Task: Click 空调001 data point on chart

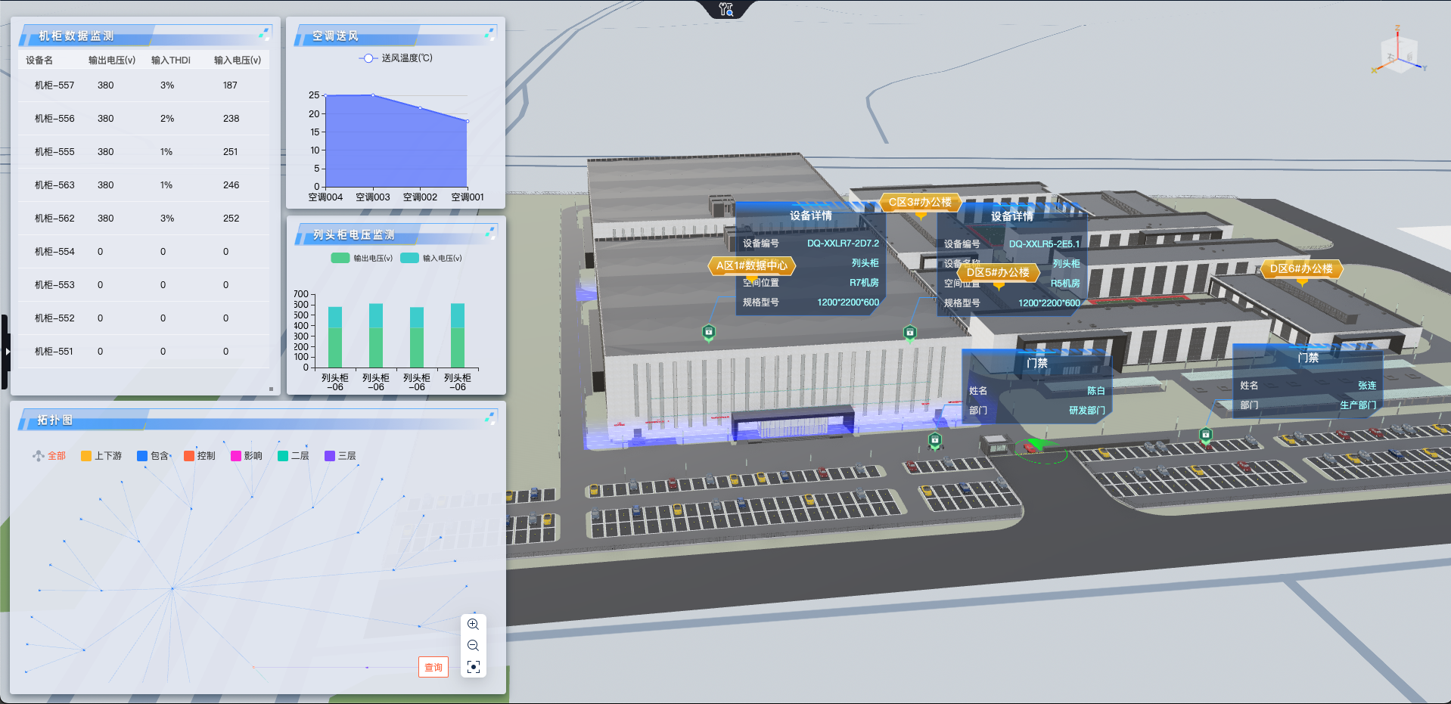Action: point(468,121)
